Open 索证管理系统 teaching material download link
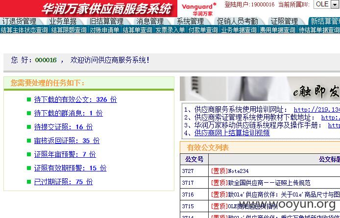Image resolution: width=340 pixels, height=218 pixels. pyautogui.click(x=331, y=118)
